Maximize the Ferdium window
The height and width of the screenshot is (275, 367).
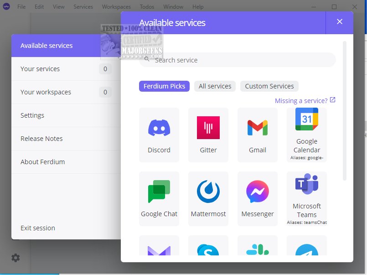334,7
